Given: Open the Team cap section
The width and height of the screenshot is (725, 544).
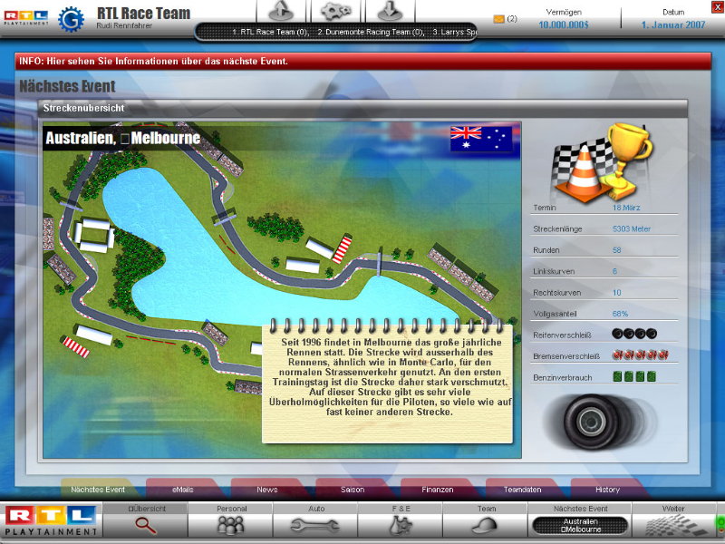Looking at the screenshot, I should click(486, 523).
